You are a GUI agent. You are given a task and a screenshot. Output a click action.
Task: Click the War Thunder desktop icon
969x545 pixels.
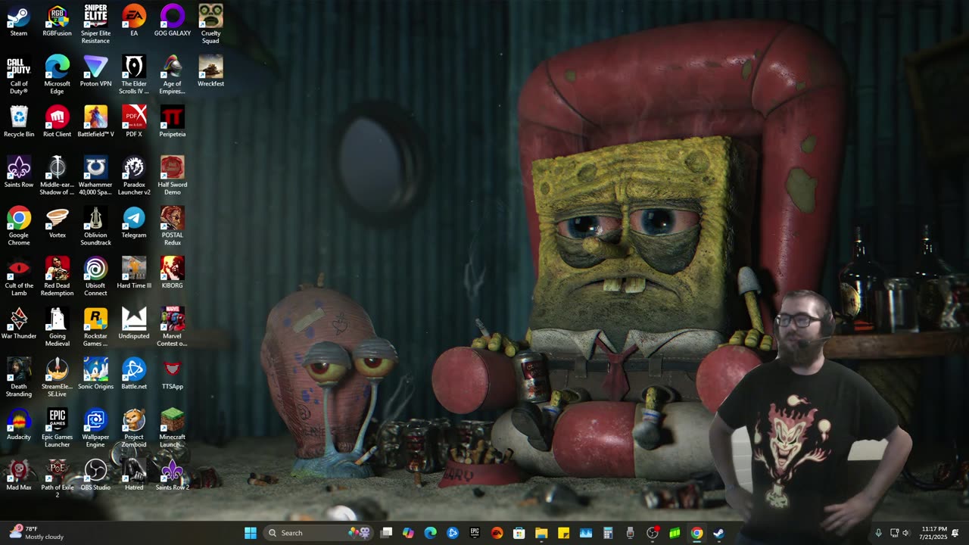19,324
